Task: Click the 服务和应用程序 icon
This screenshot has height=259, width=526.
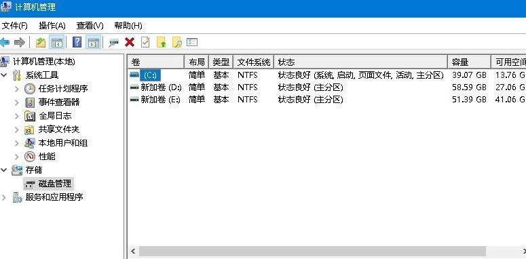Action: [17, 197]
